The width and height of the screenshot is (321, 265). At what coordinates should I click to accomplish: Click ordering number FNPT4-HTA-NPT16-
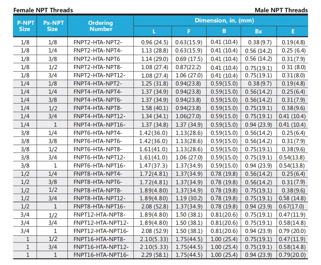pos(99,125)
